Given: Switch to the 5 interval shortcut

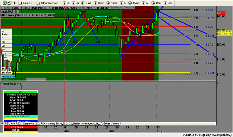Looking at the screenshot, I should (x=123, y=3).
